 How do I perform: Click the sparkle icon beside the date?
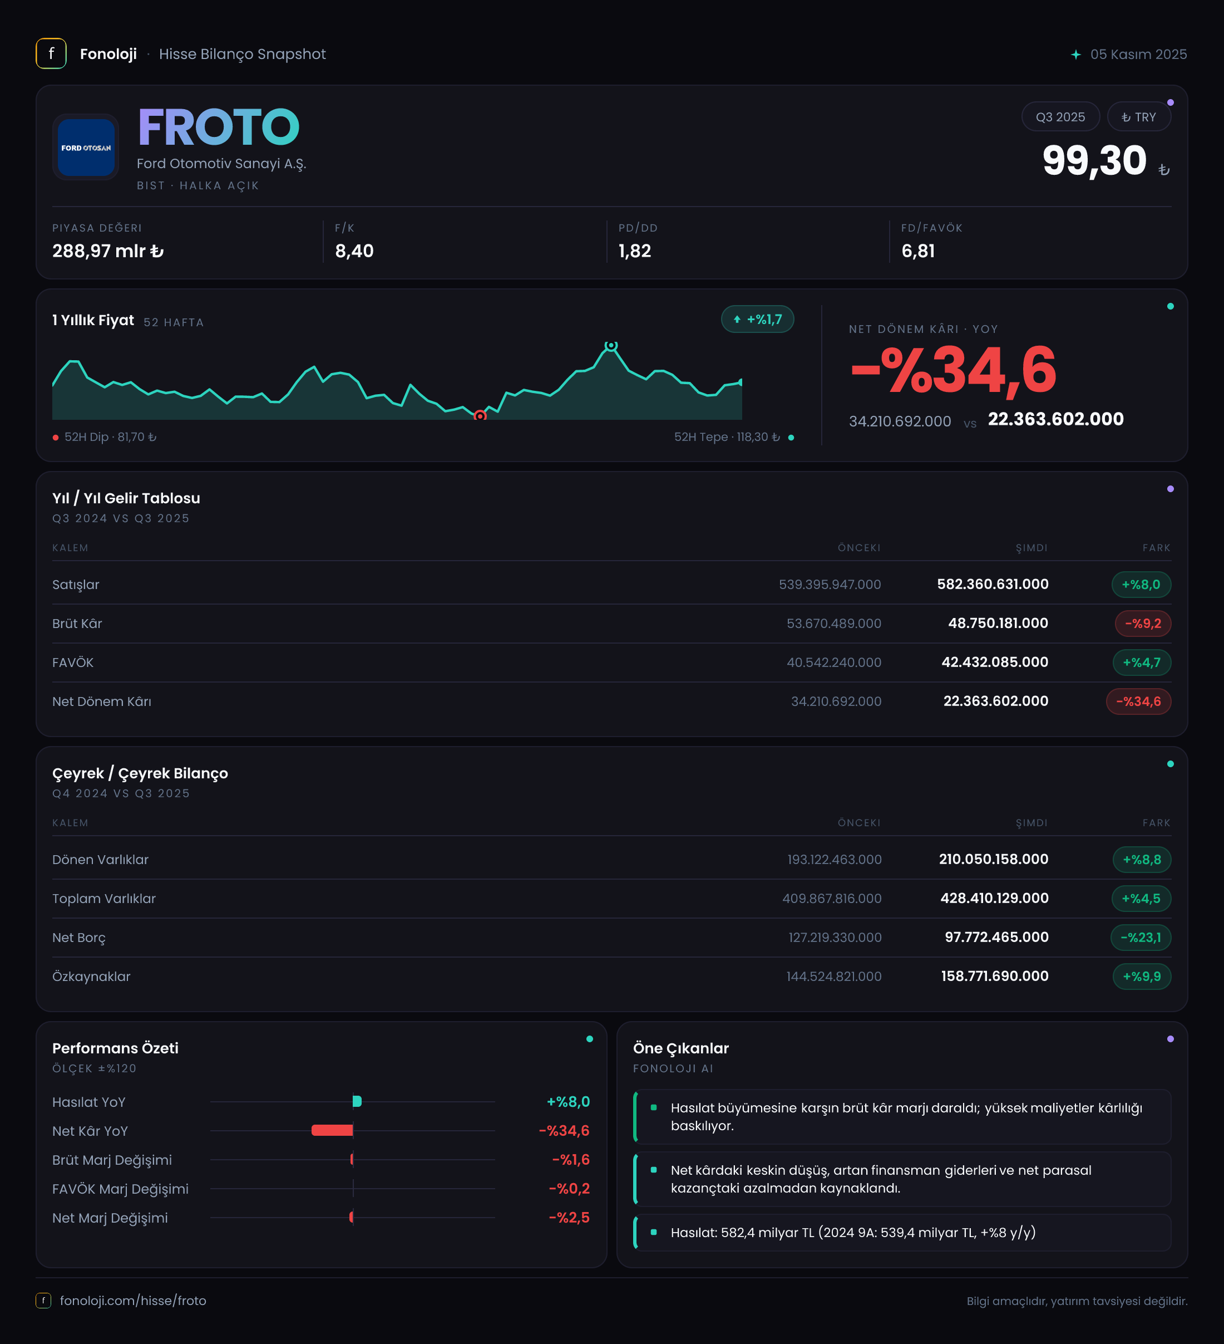pyautogui.click(x=1075, y=54)
